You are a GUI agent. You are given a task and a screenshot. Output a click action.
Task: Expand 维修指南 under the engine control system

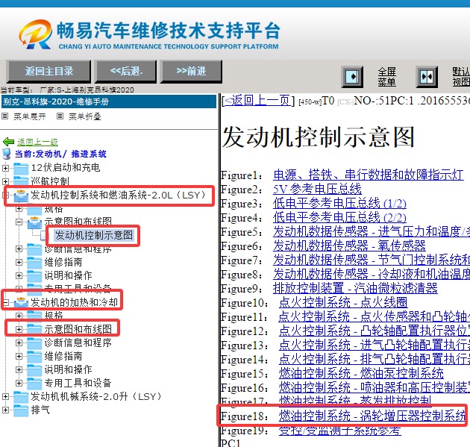click(19, 263)
